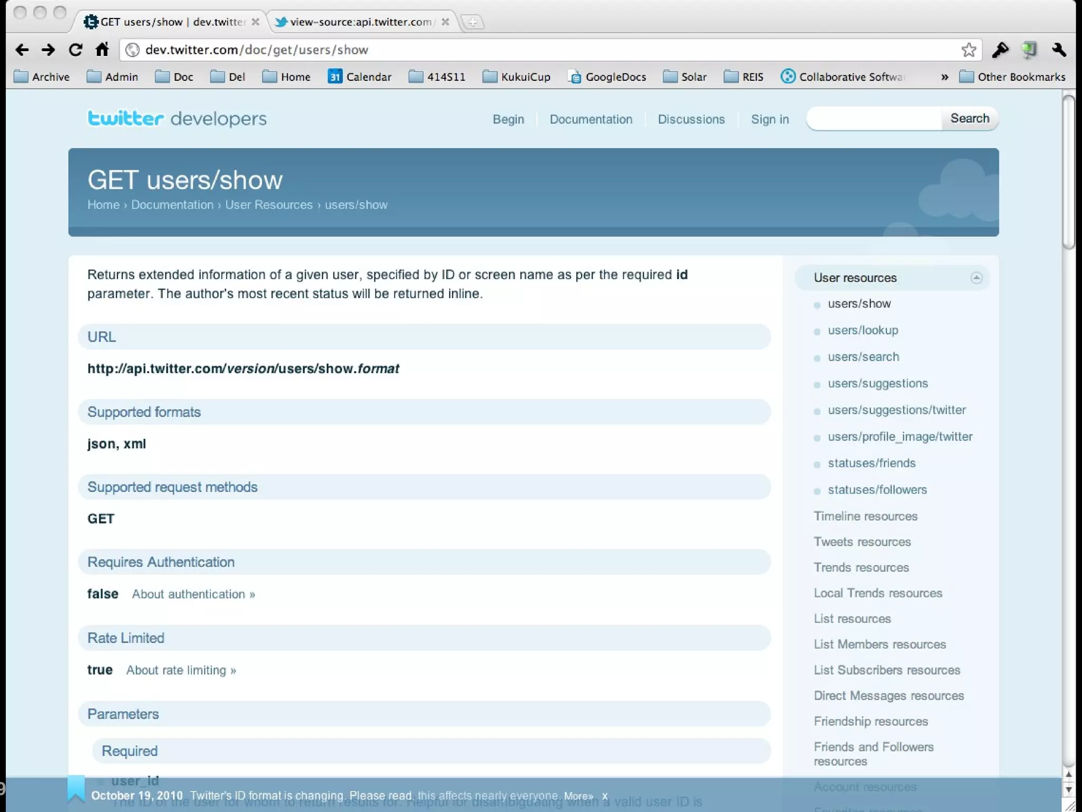
Task: Switch to the view-source:api.twitter.com tab
Action: pyautogui.click(x=360, y=22)
